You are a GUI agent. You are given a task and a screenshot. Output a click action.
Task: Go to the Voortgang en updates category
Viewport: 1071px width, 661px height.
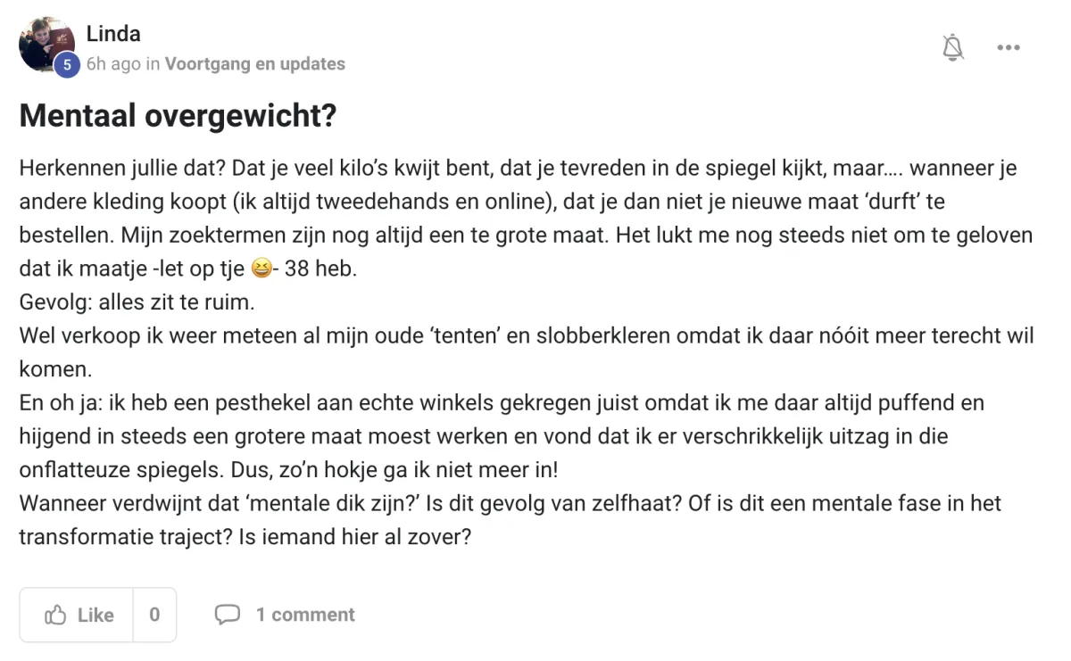pyautogui.click(x=255, y=64)
